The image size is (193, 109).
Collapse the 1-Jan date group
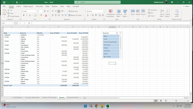5,37
